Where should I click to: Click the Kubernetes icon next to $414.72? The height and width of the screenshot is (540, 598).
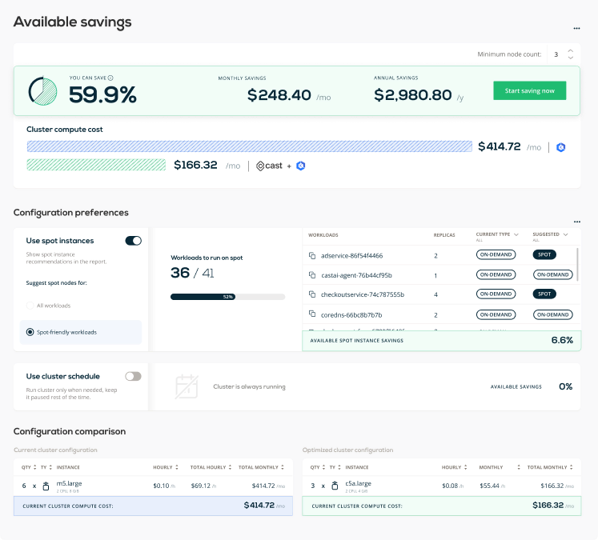(x=561, y=147)
